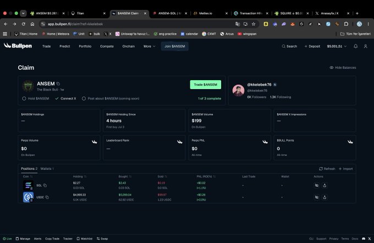This screenshot has width=374, height=243.
Task: Open the Onchain nav item
Action: coord(129,46)
